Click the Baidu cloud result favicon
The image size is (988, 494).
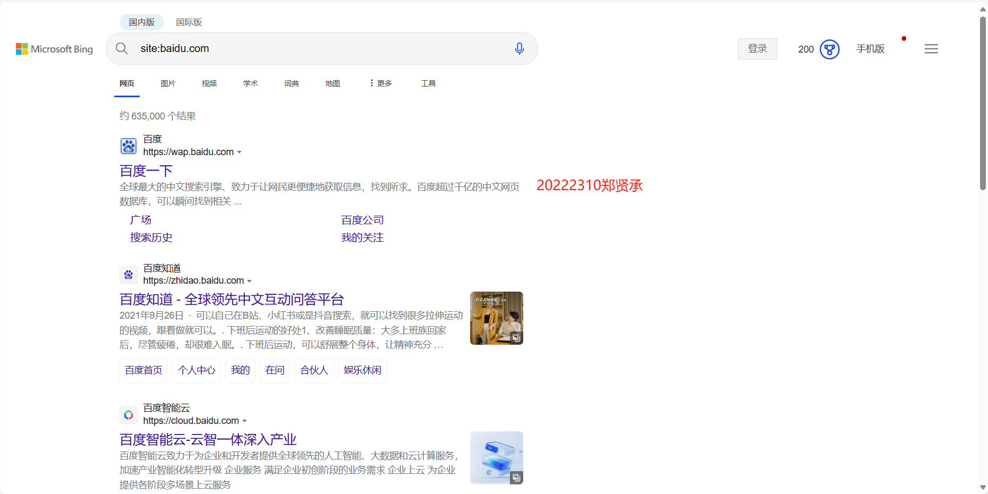click(x=129, y=415)
